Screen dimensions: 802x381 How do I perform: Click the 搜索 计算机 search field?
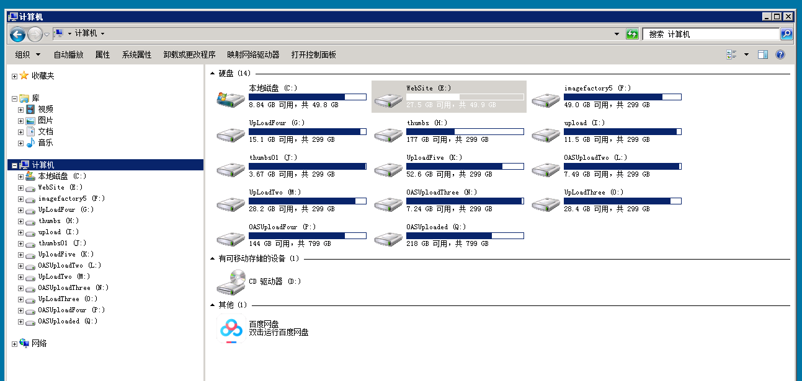tap(711, 34)
